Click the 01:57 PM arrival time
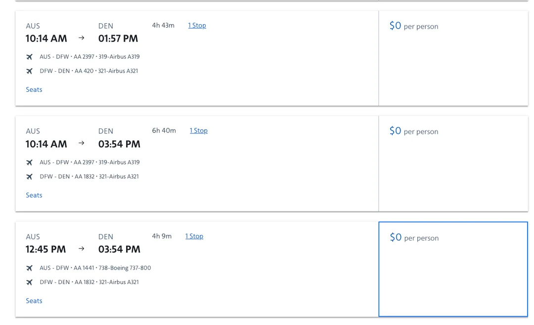Screen dimensions: 534x325 (x=118, y=39)
